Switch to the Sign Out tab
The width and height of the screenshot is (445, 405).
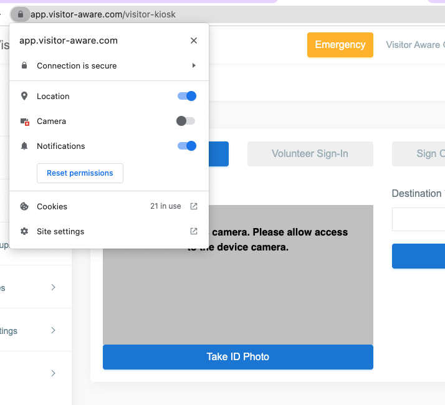coord(419,154)
